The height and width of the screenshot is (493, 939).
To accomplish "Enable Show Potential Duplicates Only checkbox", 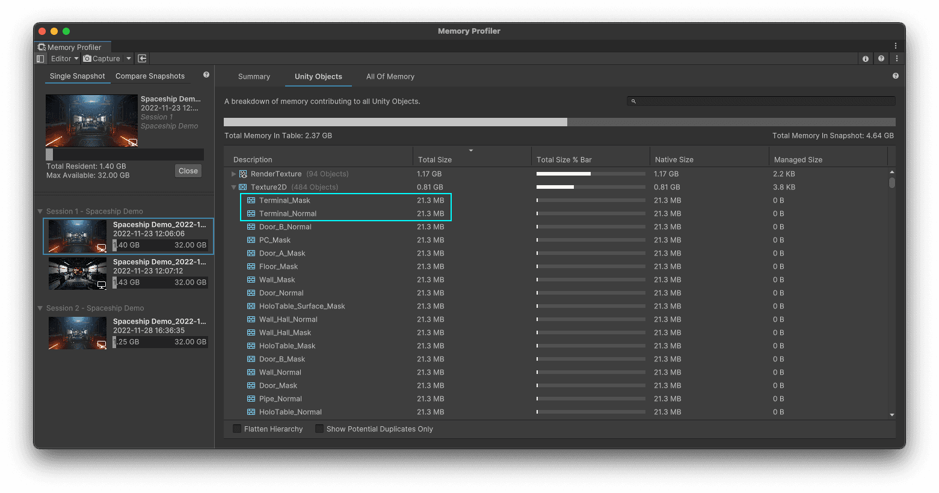I will [319, 429].
